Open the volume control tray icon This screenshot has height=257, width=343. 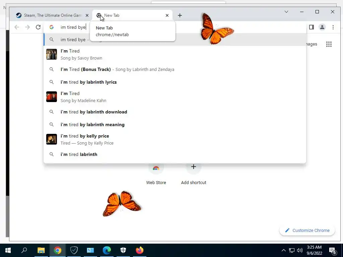[x=300, y=250]
